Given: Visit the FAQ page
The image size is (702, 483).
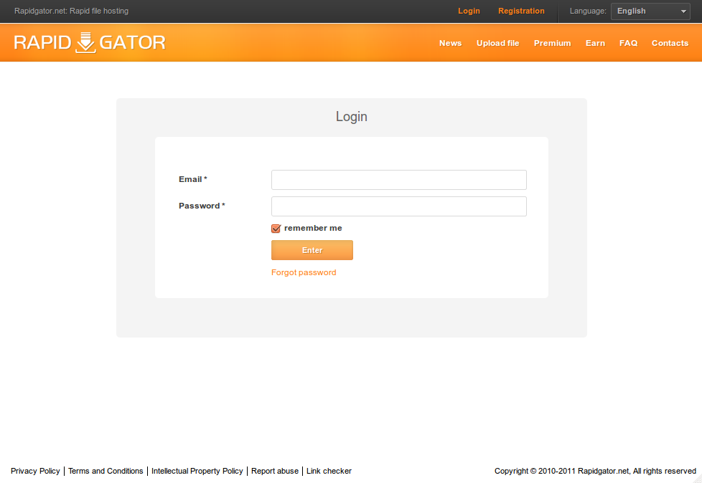Looking at the screenshot, I should (x=628, y=43).
